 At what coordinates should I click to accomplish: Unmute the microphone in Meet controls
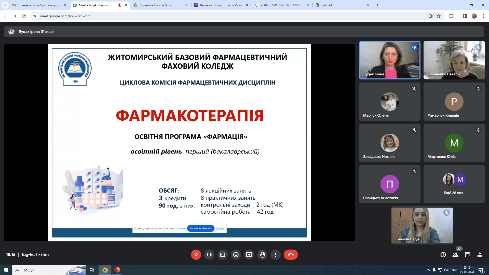click(x=196, y=255)
